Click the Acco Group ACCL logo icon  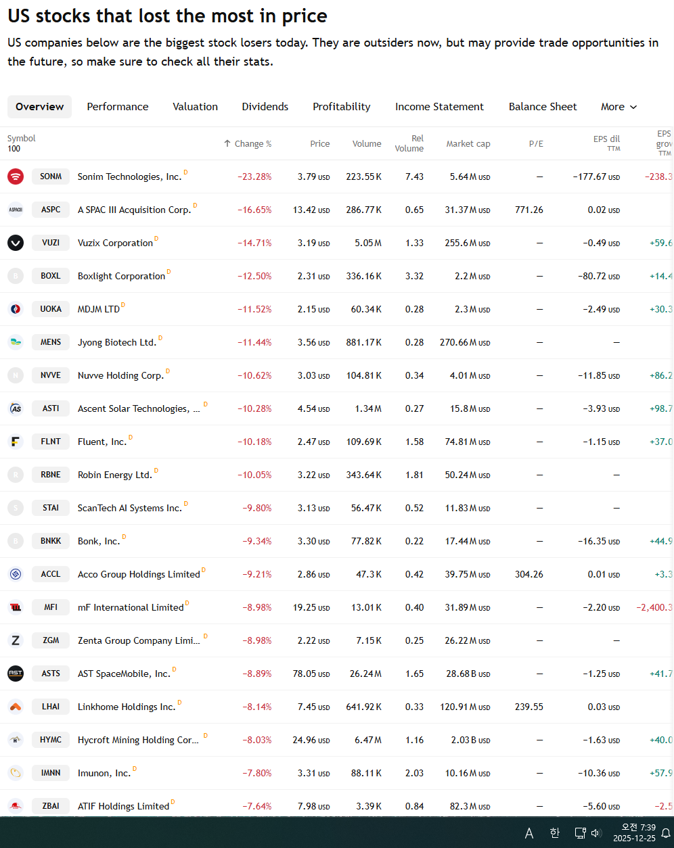16,574
